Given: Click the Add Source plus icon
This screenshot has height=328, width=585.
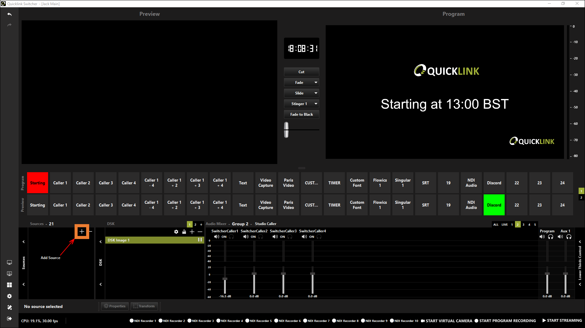Looking at the screenshot, I should [82, 232].
